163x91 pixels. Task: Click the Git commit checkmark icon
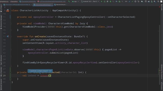[x=132, y=2]
